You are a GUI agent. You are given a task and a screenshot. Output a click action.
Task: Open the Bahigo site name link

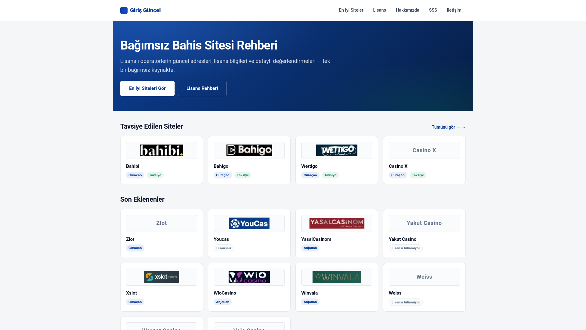221,166
